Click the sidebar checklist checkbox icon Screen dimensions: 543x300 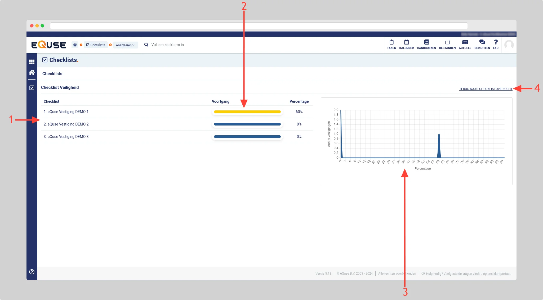pos(32,88)
